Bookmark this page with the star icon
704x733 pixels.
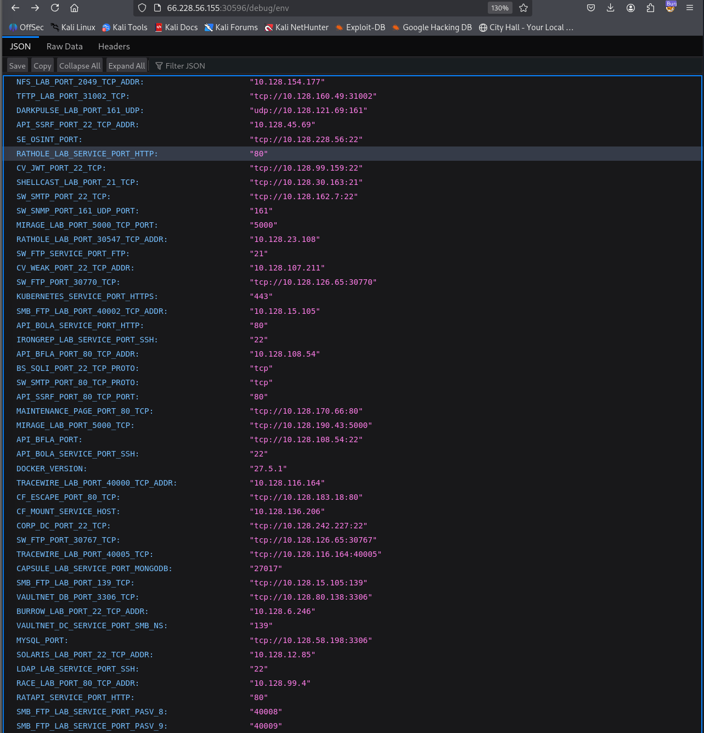click(x=523, y=8)
